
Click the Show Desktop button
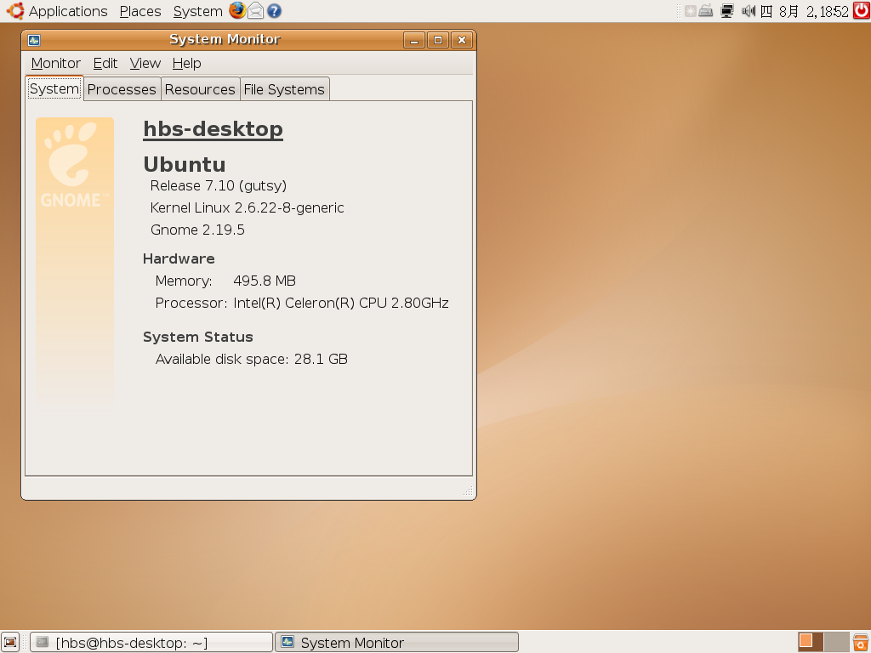click(10, 643)
